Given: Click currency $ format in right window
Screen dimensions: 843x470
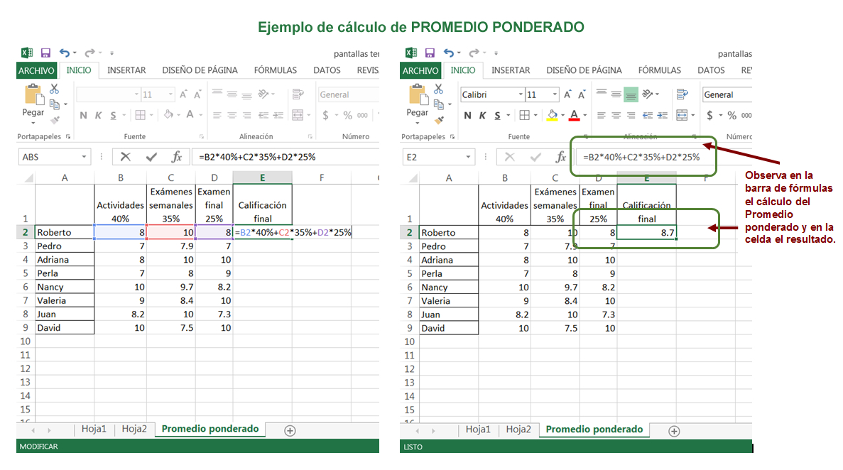Looking at the screenshot, I should [x=709, y=115].
